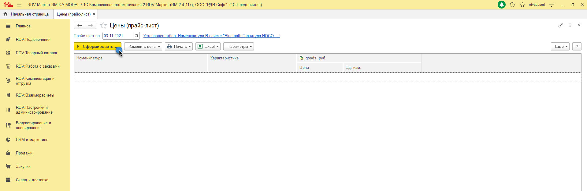Open notifications bell icon in title bar
587x191 pixels.
[502, 5]
